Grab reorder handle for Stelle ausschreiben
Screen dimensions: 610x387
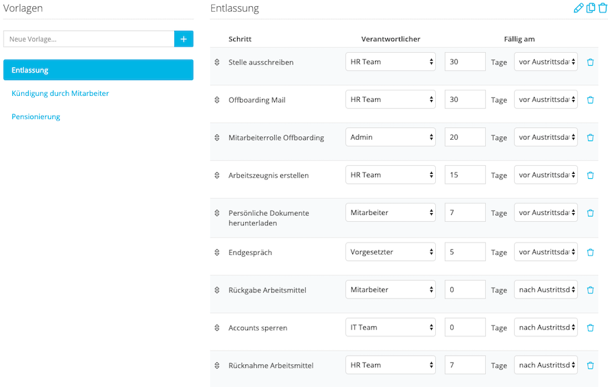point(217,62)
